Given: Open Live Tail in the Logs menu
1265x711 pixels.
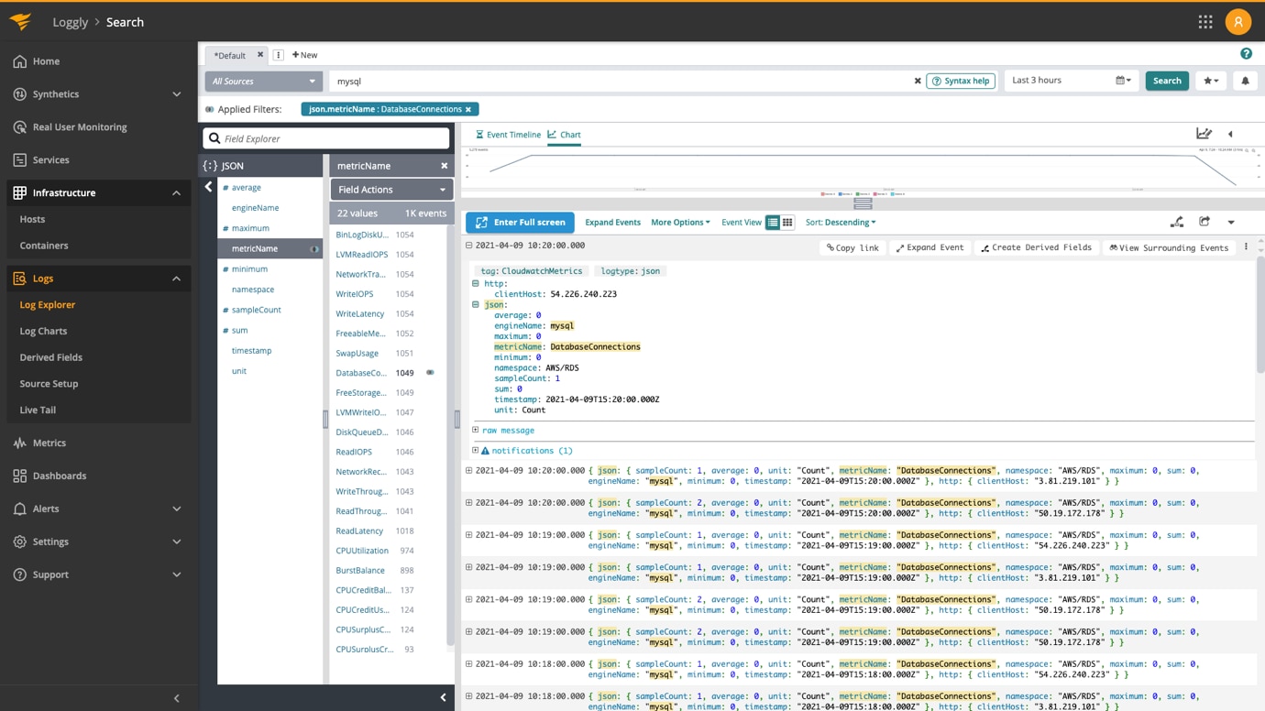Looking at the screenshot, I should coord(38,410).
